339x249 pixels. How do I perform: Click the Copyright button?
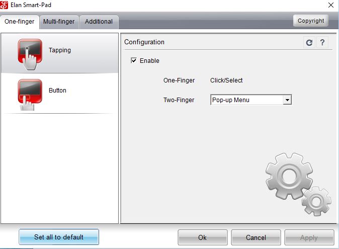pos(311,21)
